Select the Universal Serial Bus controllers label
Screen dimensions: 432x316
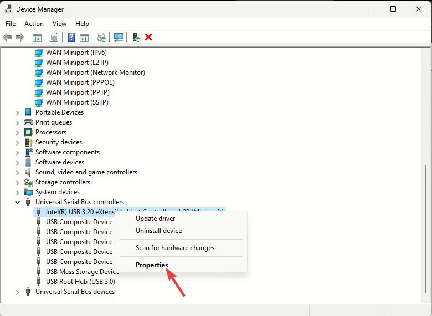80,202
